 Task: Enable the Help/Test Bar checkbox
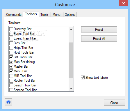click(11, 48)
